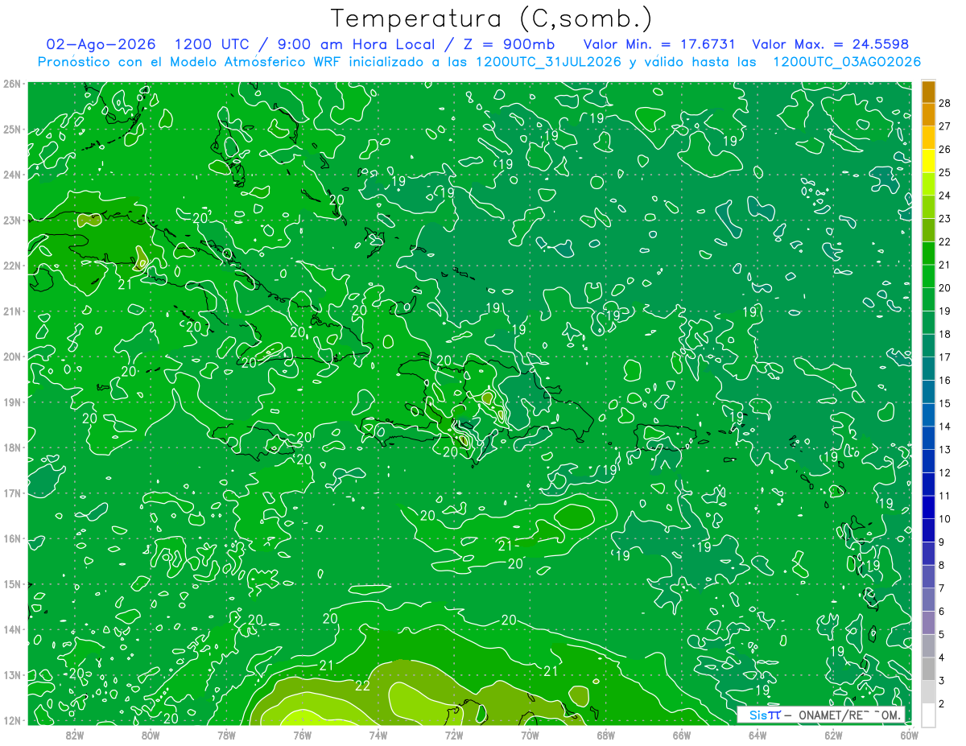Click the '25' label on the color scale
966x746 pixels.
pos(944,172)
